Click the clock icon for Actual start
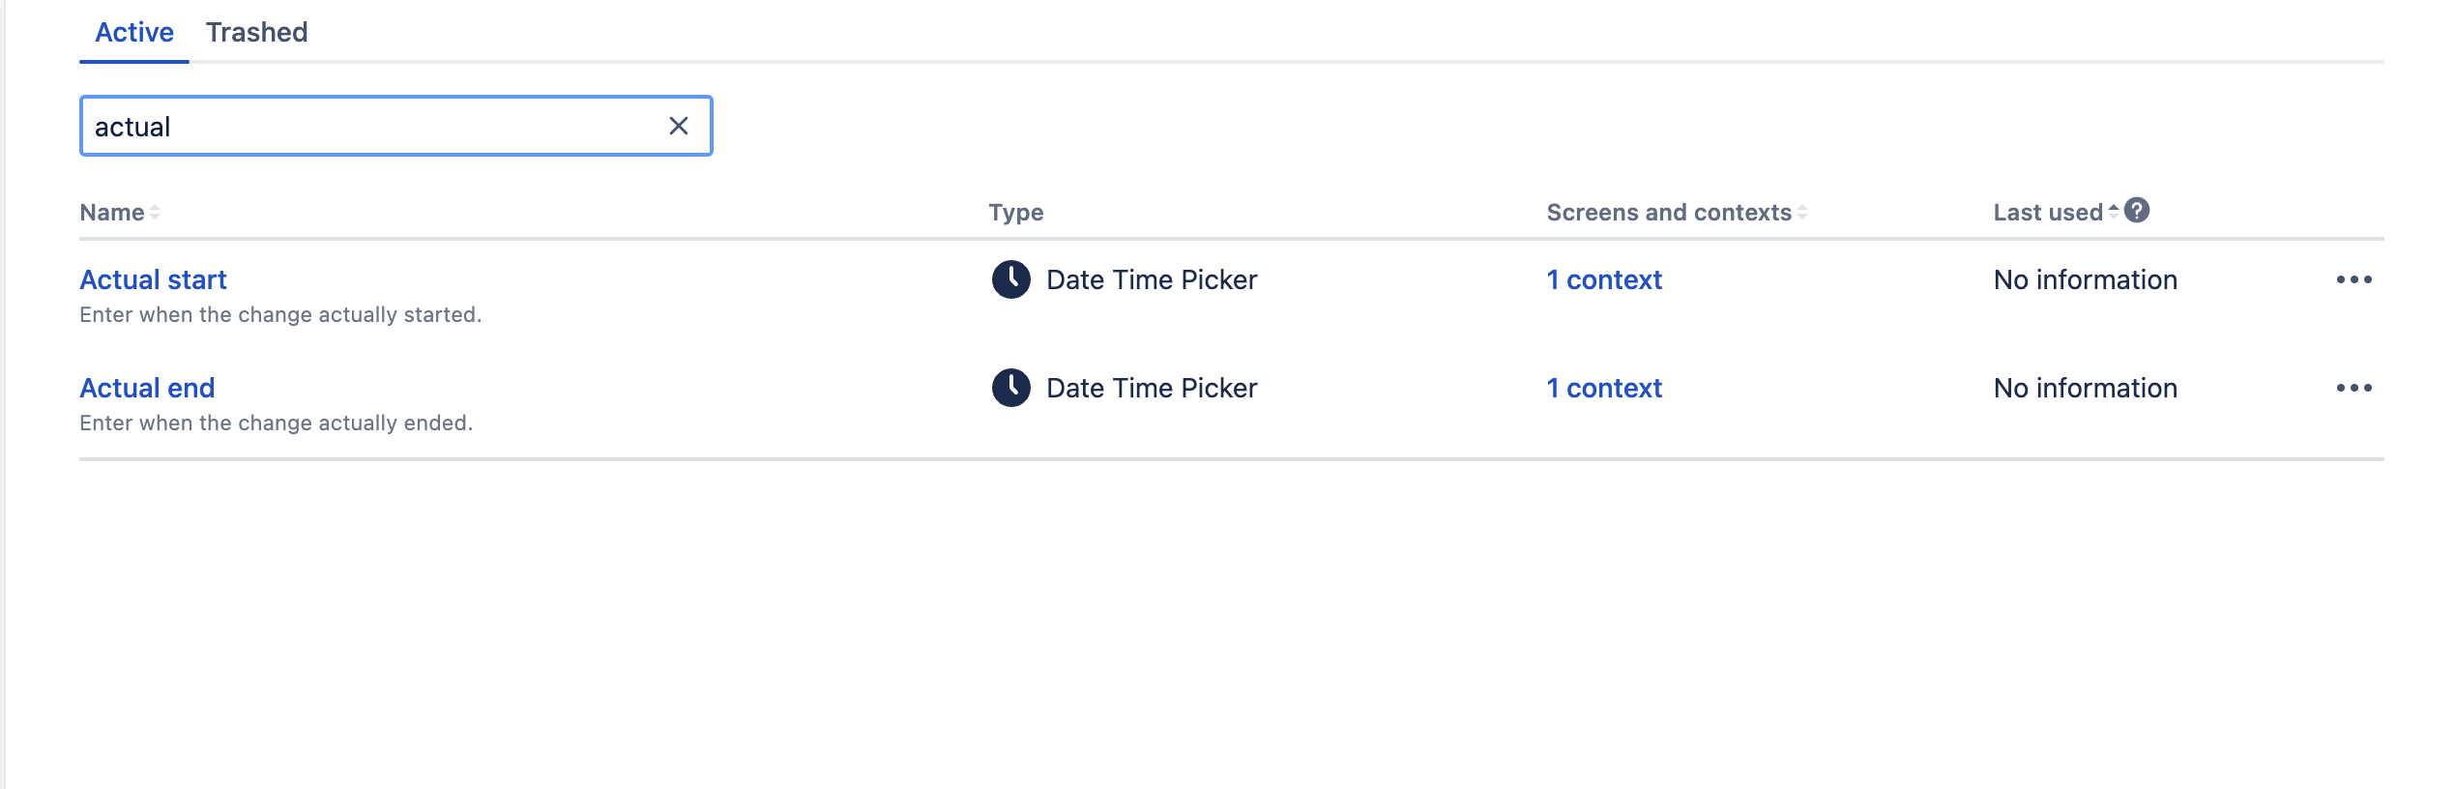The image size is (2456, 789). (x=1011, y=279)
